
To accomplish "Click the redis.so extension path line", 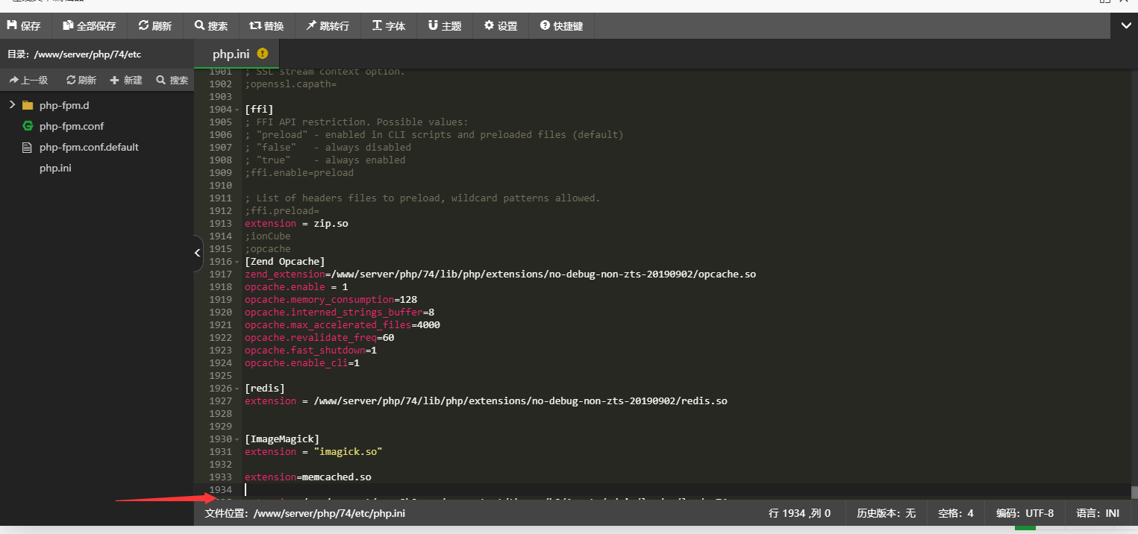I will (486, 400).
